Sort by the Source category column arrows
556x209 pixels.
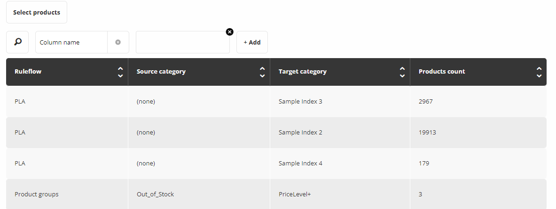262,72
